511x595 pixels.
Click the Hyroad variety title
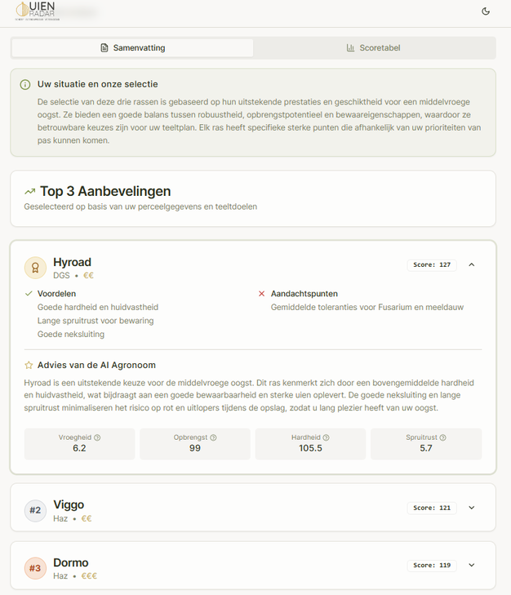click(x=72, y=262)
